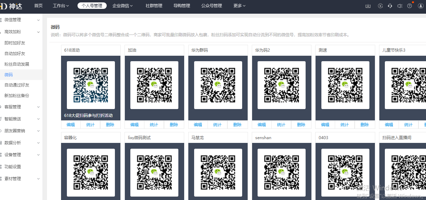Click the 微码 page heading
This screenshot has width=426, height=200.
[x=55, y=27]
